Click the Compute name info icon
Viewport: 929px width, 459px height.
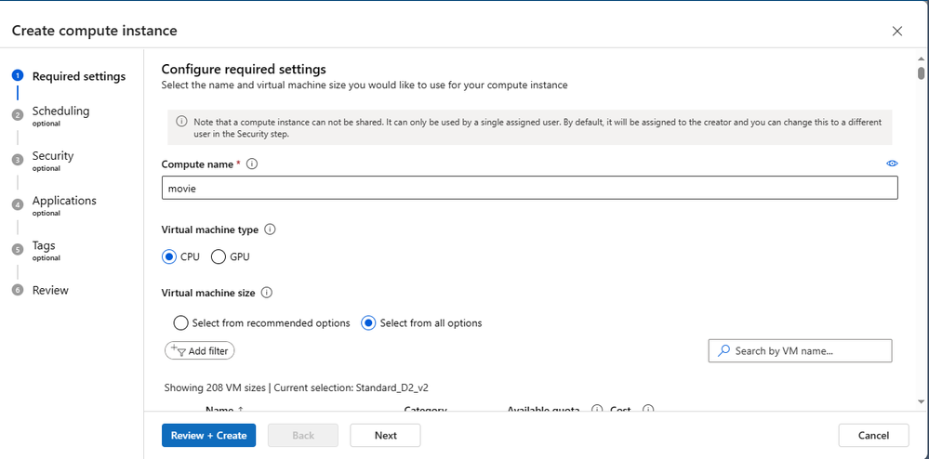[x=252, y=164]
